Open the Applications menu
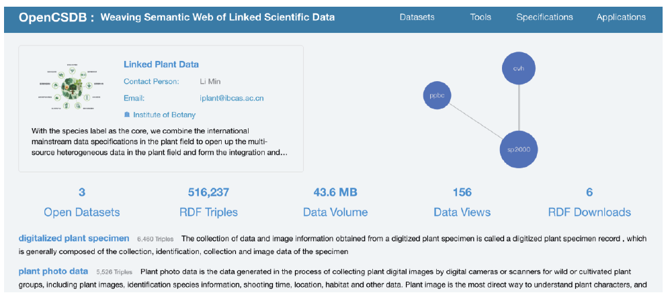The width and height of the screenshot is (670, 297). (622, 17)
